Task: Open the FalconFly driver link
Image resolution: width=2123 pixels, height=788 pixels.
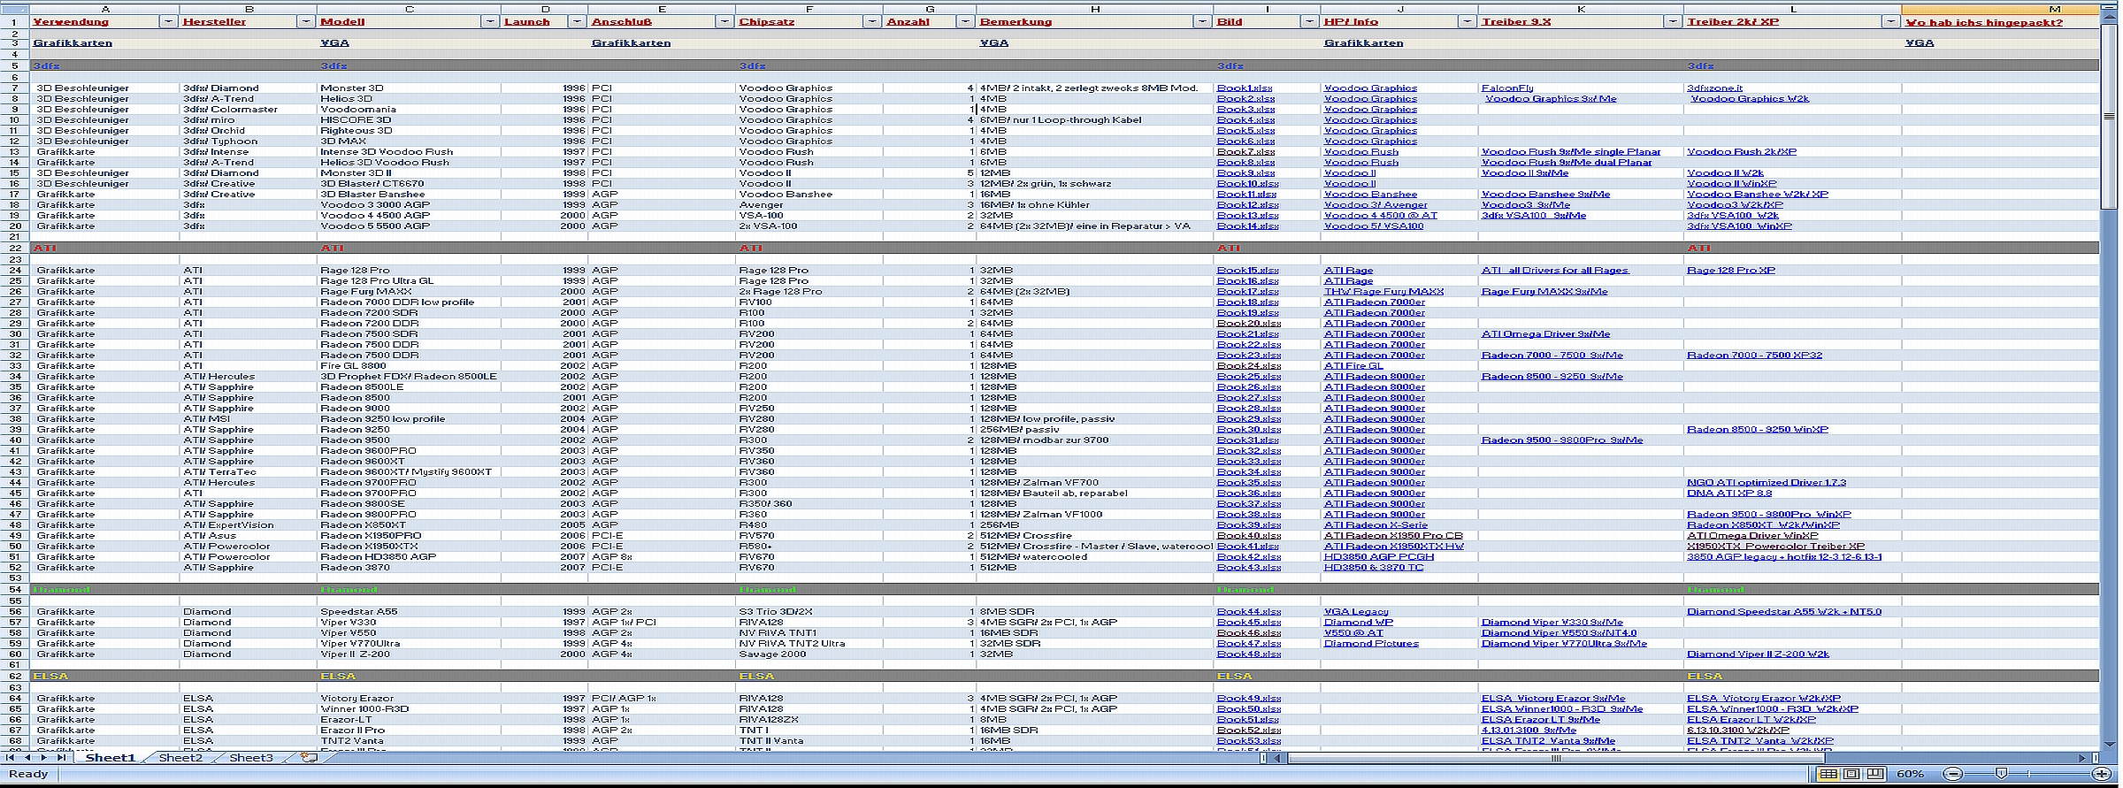Action: click(x=1507, y=88)
